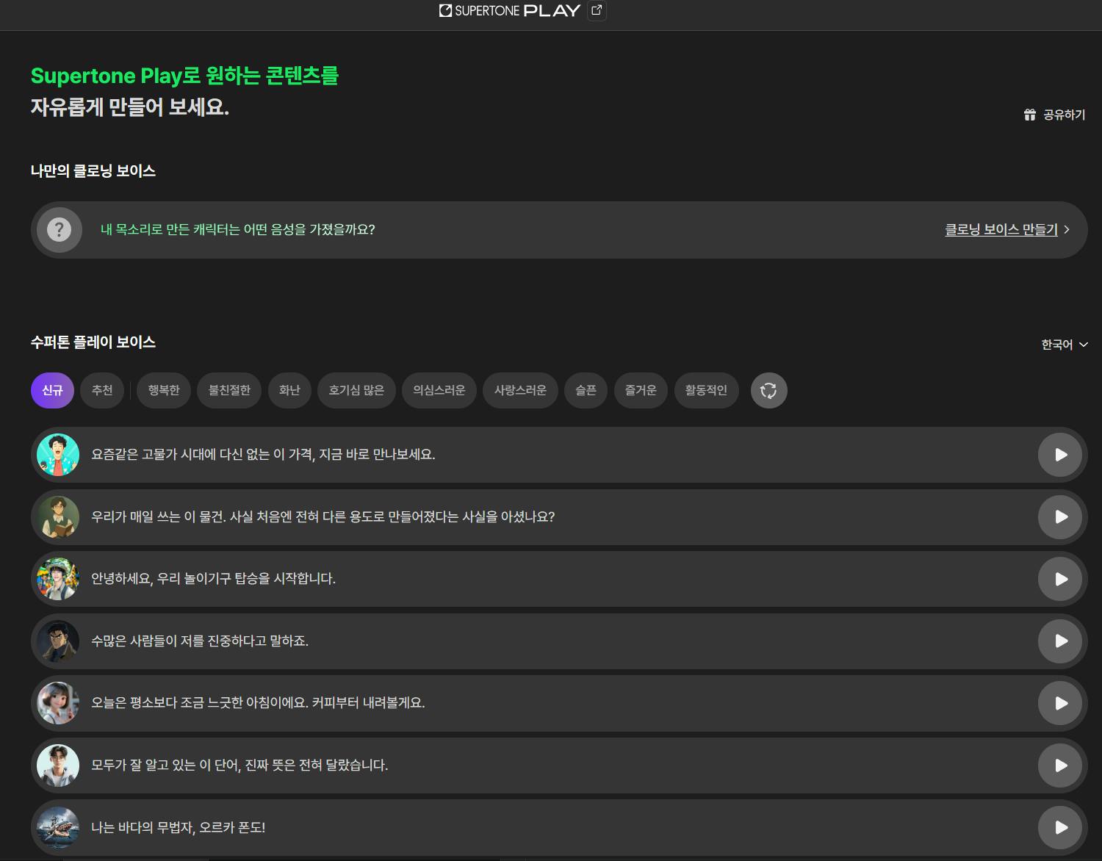The width and height of the screenshot is (1102, 861).
Task: Click text '모두가 잘 알고 있는 이 단어'
Action: (x=165, y=765)
